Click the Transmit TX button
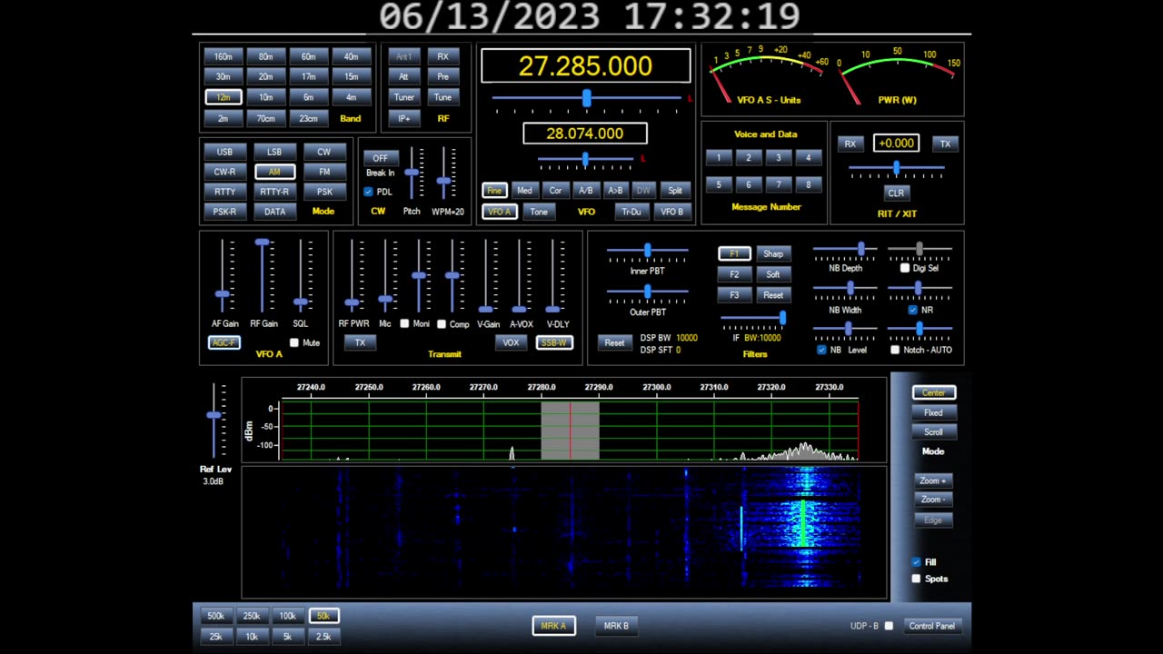The height and width of the screenshot is (654, 1163). click(x=360, y=342)
